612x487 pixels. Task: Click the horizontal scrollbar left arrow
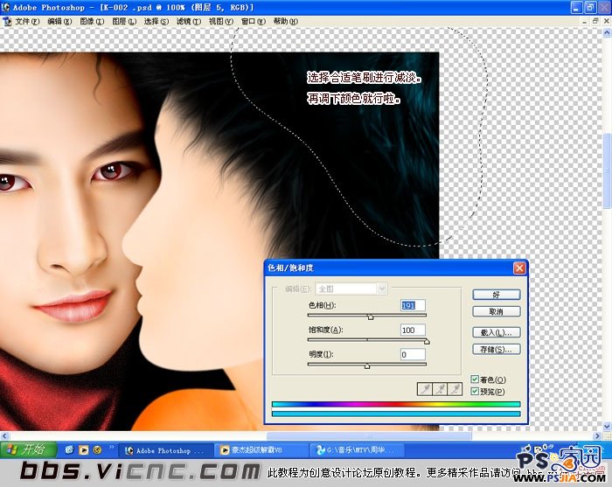point(4,435)
